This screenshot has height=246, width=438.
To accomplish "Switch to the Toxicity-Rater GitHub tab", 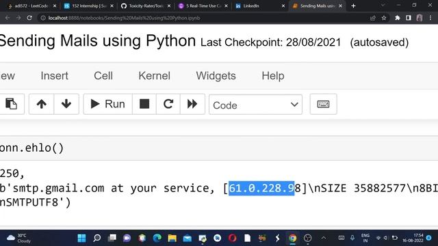I will 146,6.
